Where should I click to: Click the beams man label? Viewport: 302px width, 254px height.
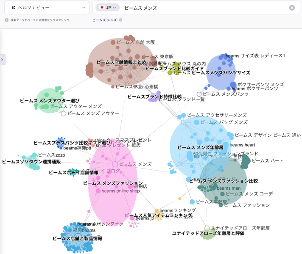click(x=229, y=188)
